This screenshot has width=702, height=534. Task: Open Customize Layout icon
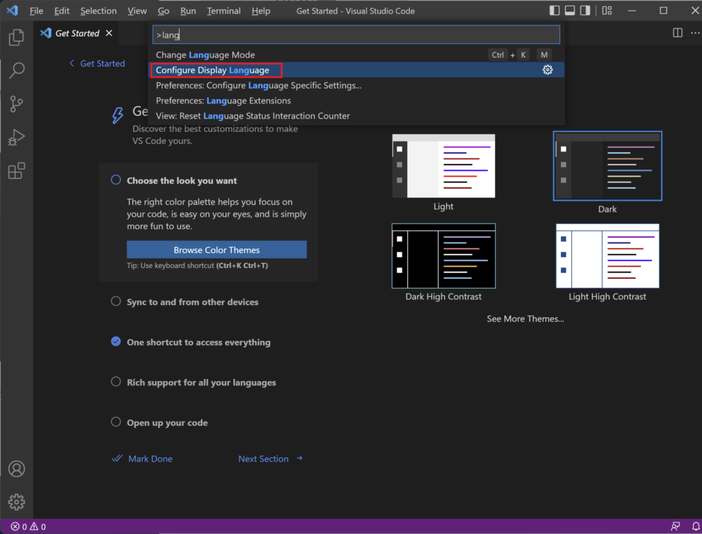[607, 10]
